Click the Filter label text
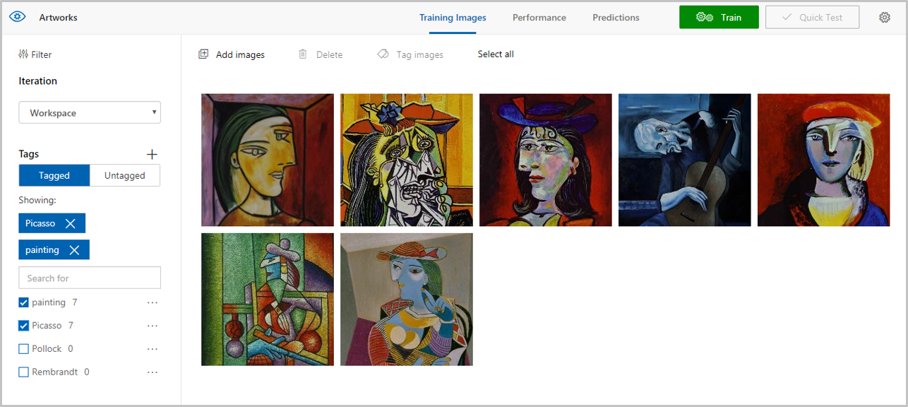 [42, 54]
